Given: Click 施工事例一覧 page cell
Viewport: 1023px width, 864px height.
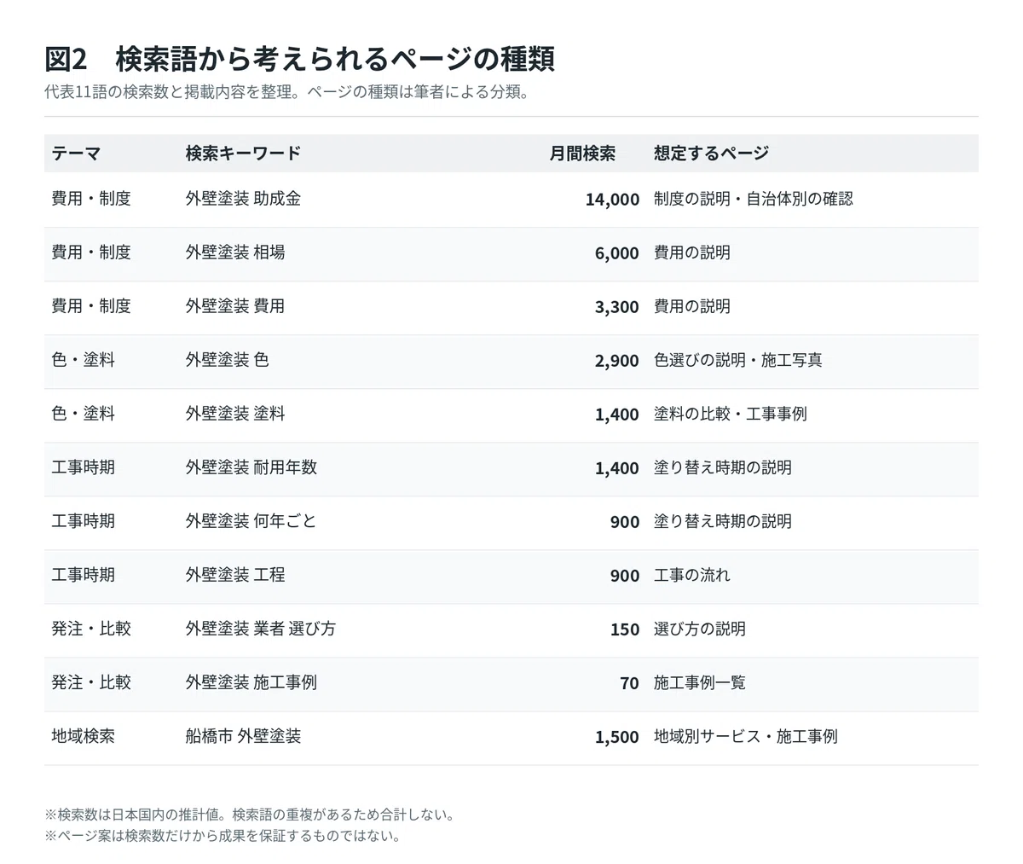Looking at the screenshot, I should tap(700, 682).
